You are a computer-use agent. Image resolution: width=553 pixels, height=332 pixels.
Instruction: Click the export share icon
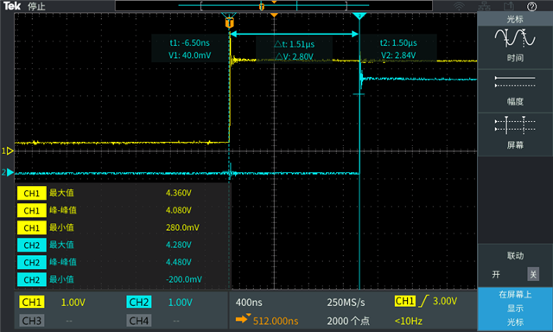tap(509, 6)
